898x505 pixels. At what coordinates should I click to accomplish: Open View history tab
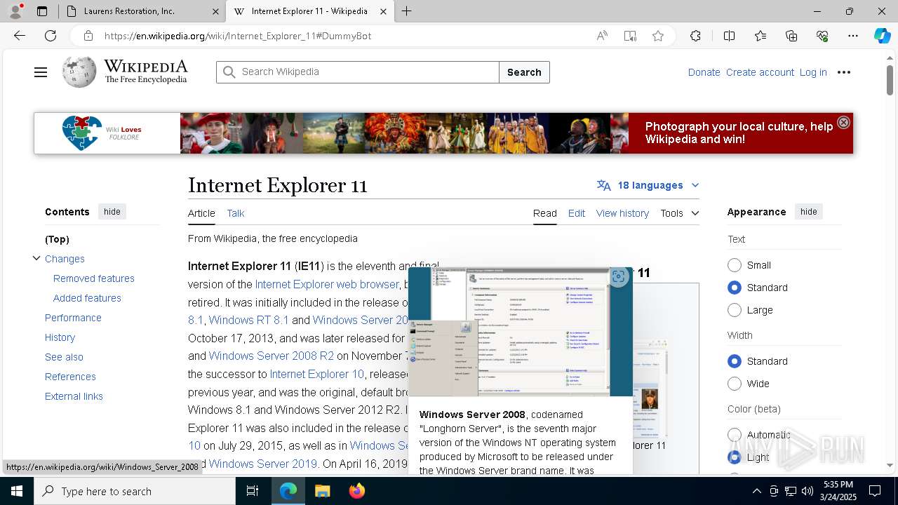[x=622, y=213]
